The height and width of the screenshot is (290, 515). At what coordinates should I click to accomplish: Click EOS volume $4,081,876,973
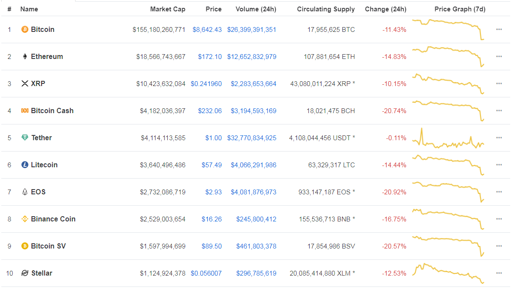coord(253,192)
